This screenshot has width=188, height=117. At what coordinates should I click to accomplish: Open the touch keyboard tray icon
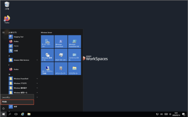tap(166, 114)
